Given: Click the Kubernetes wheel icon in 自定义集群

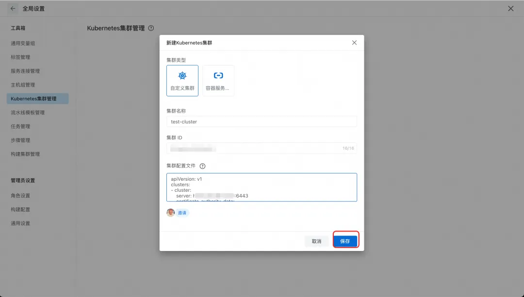Looking at the screenshot, I should (182, 76).
